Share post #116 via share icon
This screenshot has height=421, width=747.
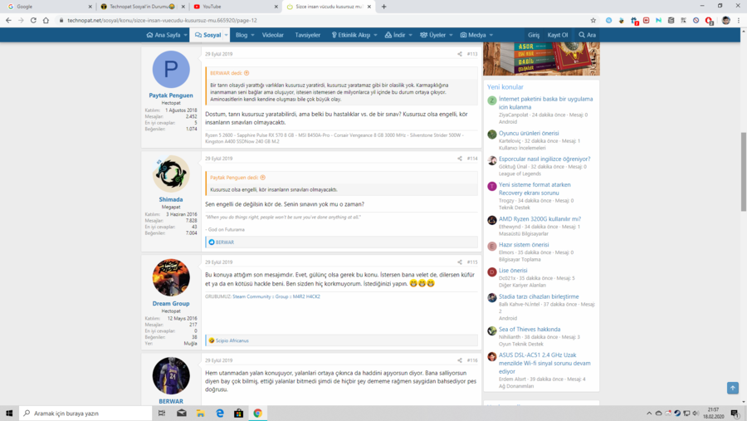click(460, 360)
